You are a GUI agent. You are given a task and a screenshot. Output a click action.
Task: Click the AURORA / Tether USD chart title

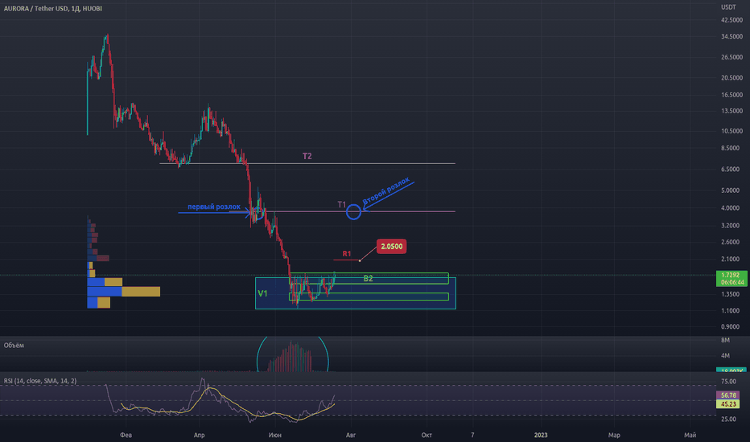(x=53, y=9)
